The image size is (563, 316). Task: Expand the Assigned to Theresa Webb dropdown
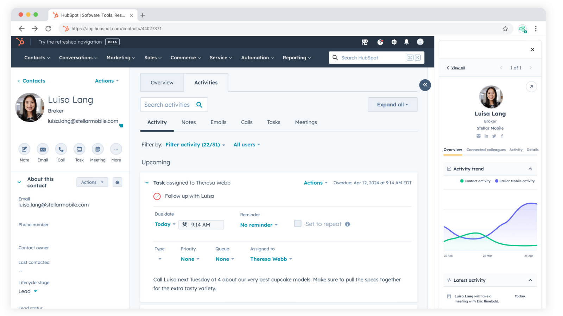271,259
